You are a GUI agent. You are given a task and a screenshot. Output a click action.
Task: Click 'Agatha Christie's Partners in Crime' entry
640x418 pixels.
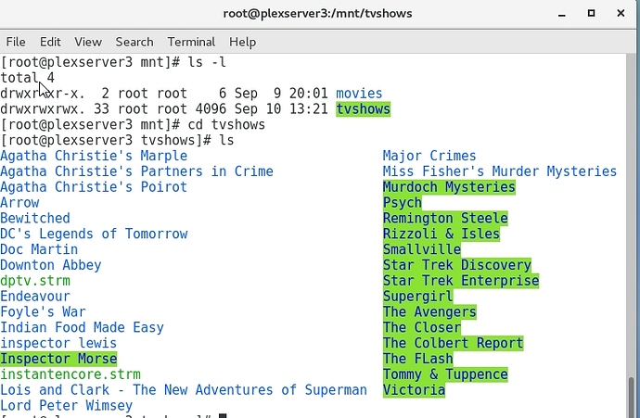click(136, 171)
